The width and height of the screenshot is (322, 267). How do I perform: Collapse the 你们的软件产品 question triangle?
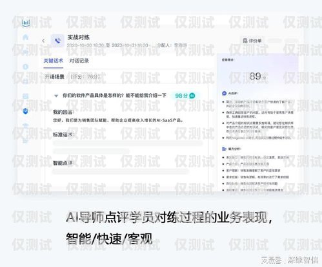(56, 96)
